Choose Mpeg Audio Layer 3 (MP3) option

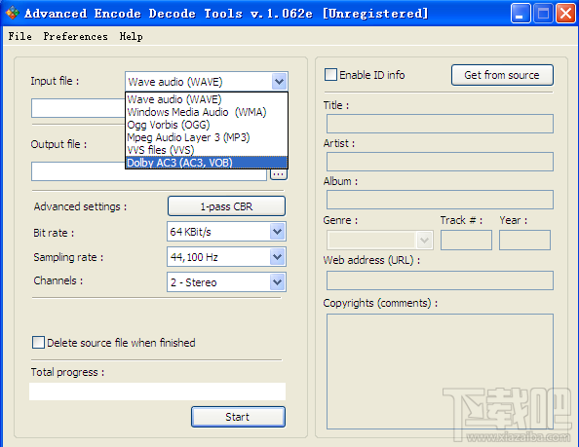(x=207, y=137)
